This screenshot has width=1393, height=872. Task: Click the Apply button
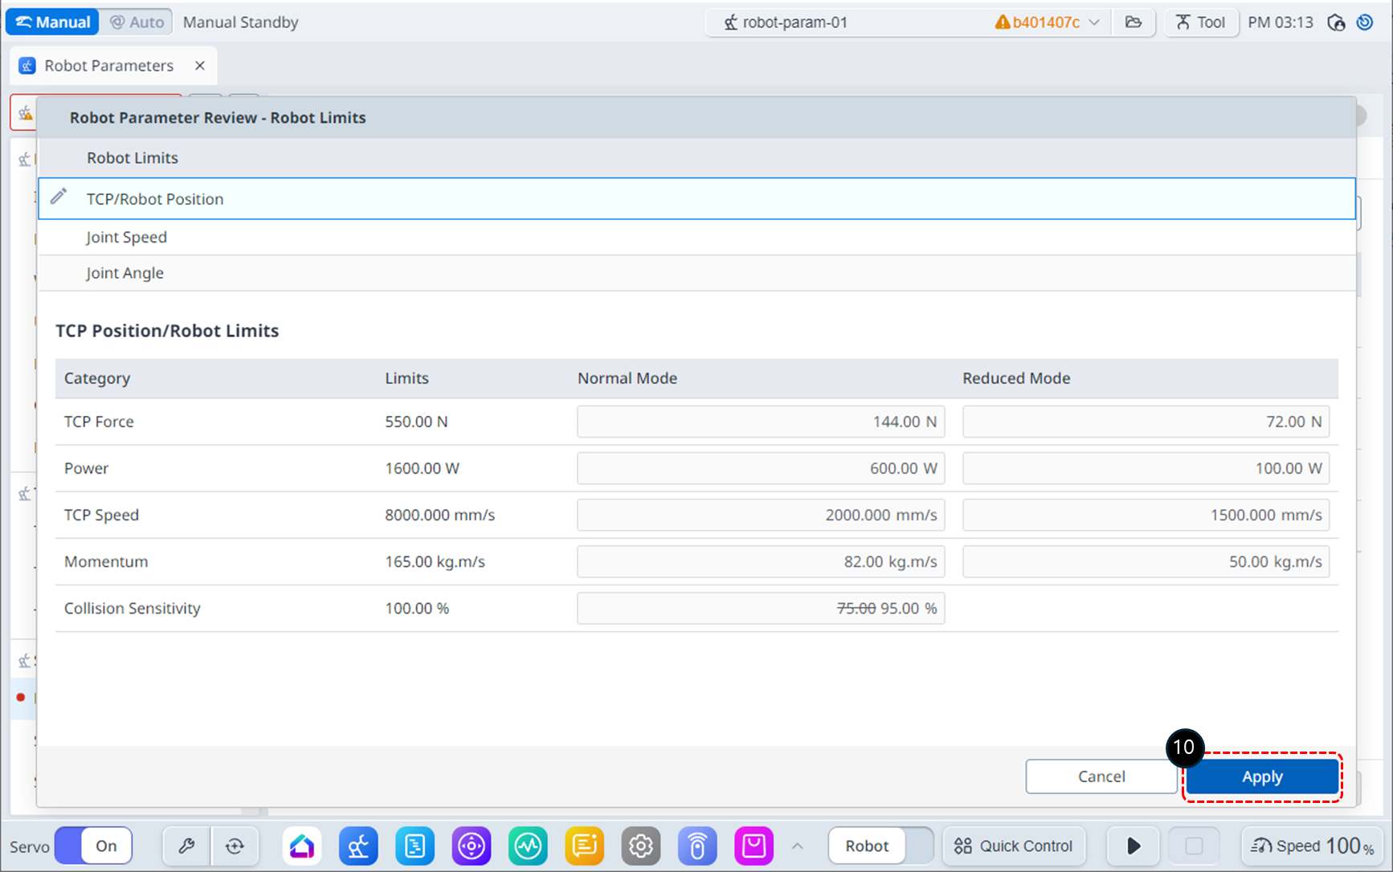tap(1261, 776)
